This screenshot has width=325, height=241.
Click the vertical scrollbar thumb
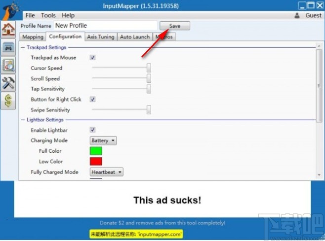pyautogui.click(x=319, y=85)
